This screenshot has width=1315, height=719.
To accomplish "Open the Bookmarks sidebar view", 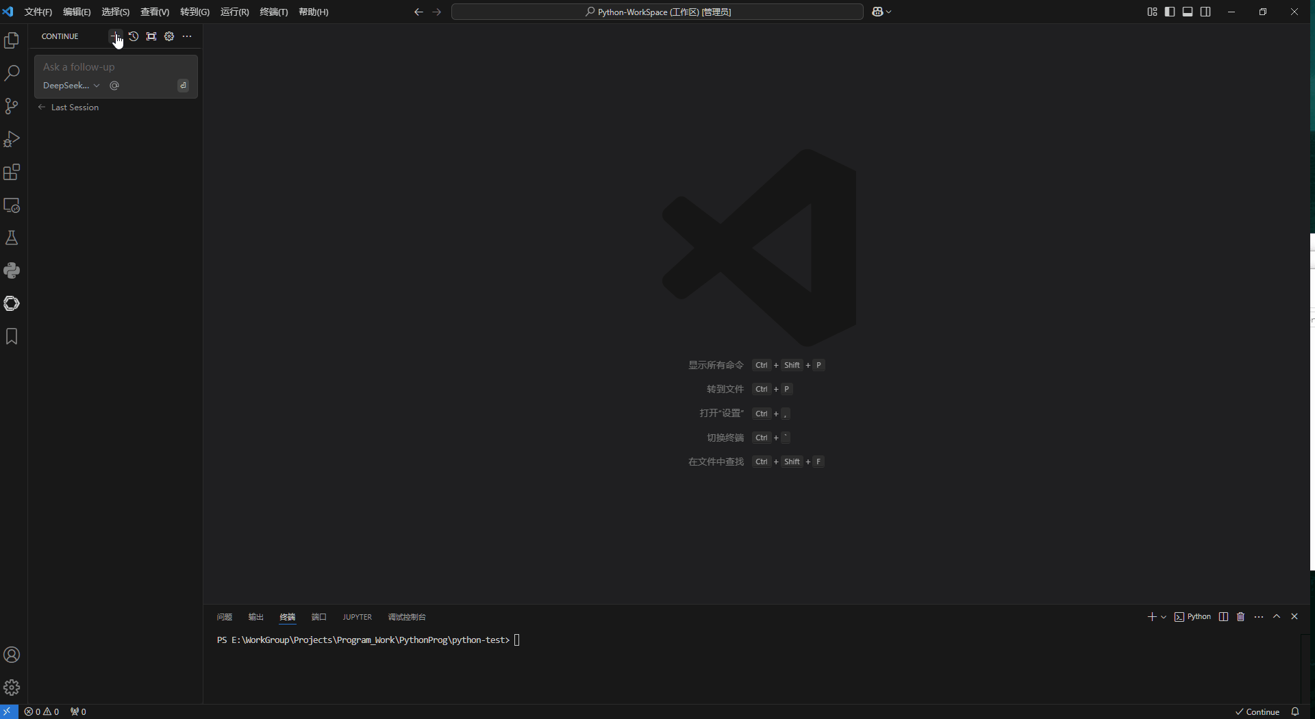I will point(12,336).
